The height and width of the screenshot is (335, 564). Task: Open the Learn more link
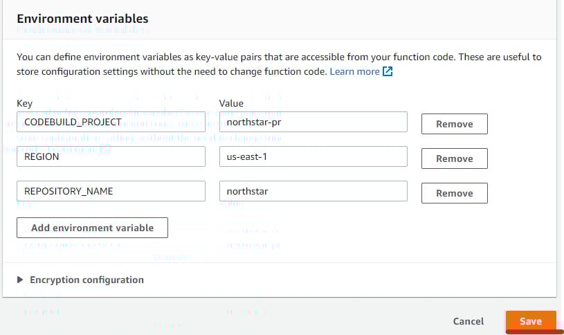(354, 71)
